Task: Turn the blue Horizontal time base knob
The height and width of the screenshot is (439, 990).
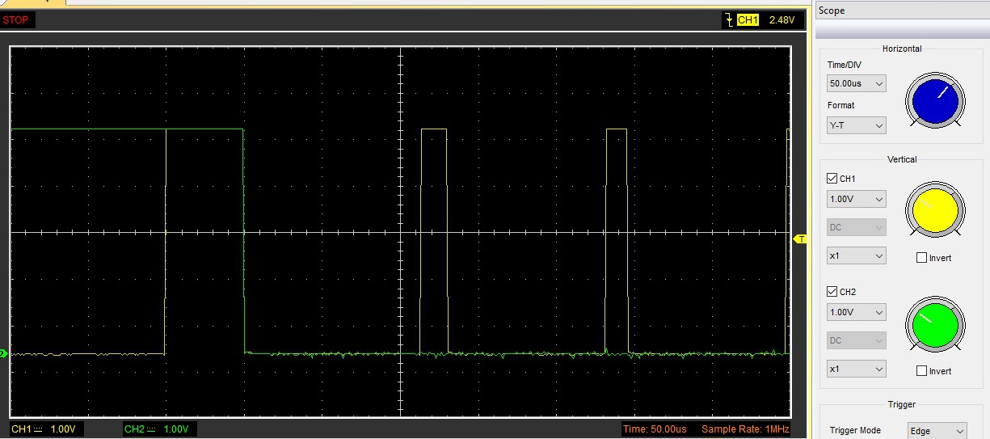Action: 935,101
